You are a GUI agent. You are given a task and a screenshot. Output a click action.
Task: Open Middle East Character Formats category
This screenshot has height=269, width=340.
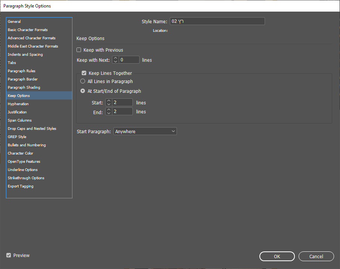(39, 46)
